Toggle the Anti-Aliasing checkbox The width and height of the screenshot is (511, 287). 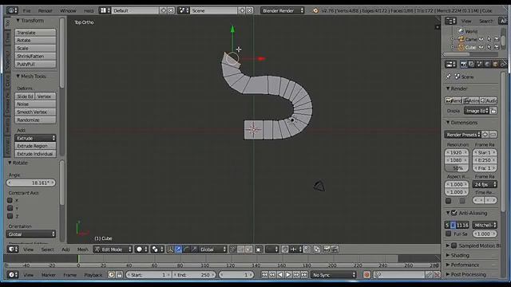click(x=454, y=213)
